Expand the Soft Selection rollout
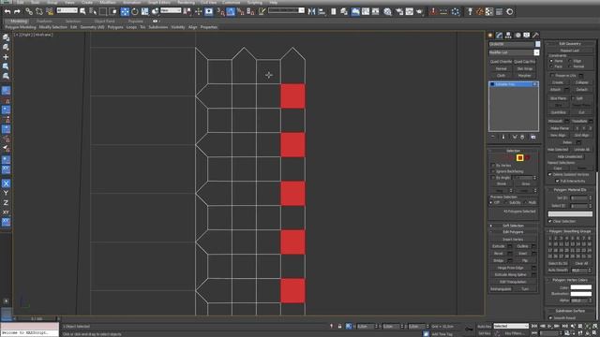 (514, 226)
